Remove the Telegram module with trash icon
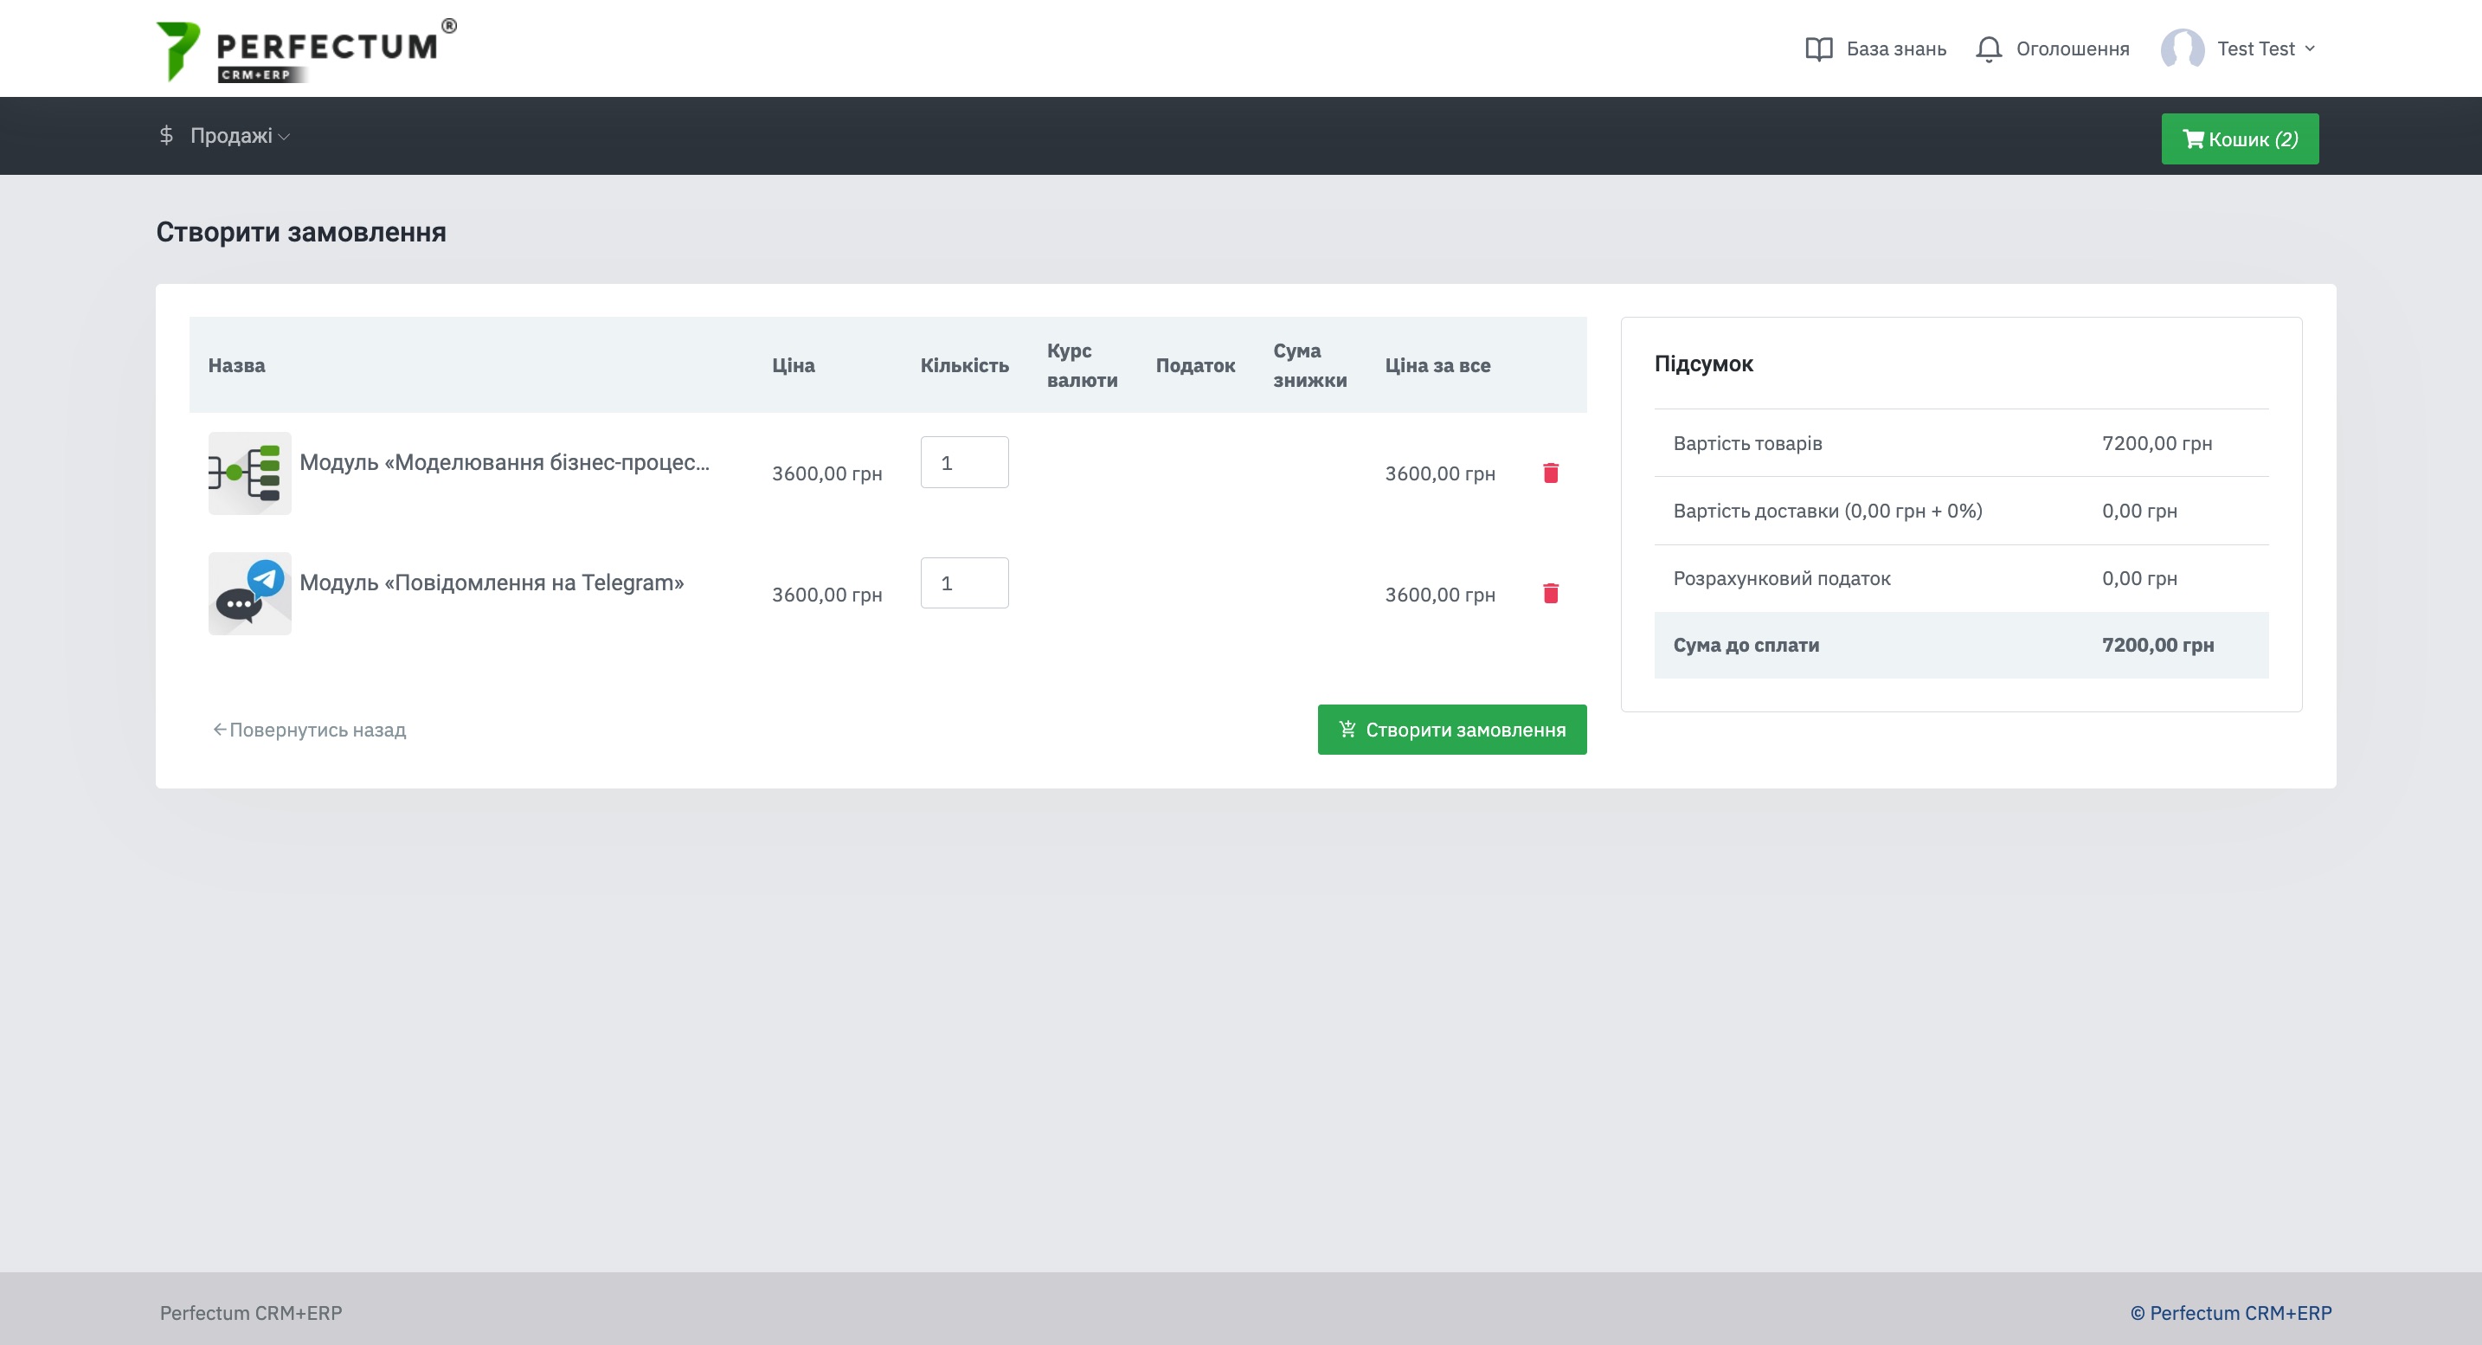Screen dimensions: 2482x1345 (1550, 594)
